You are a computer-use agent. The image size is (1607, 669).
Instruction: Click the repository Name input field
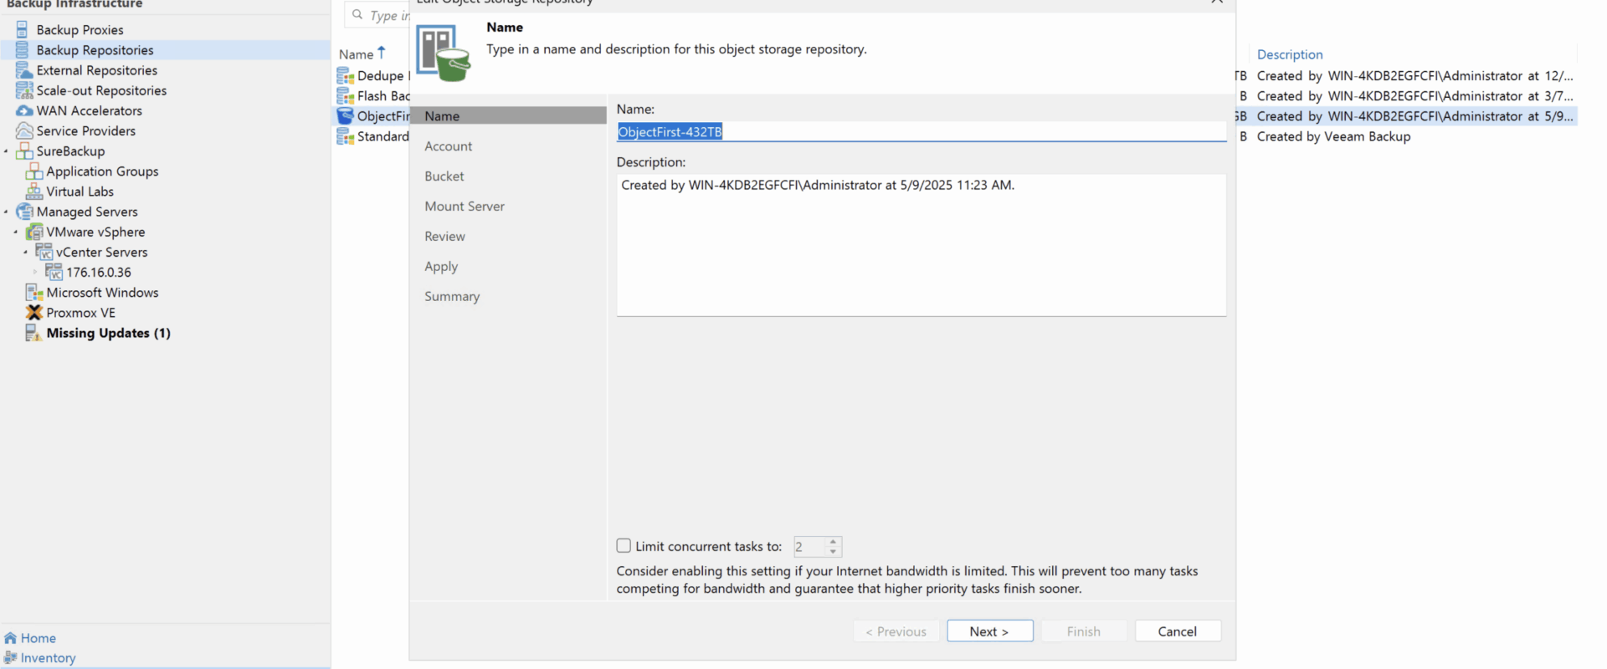[922, 132]
